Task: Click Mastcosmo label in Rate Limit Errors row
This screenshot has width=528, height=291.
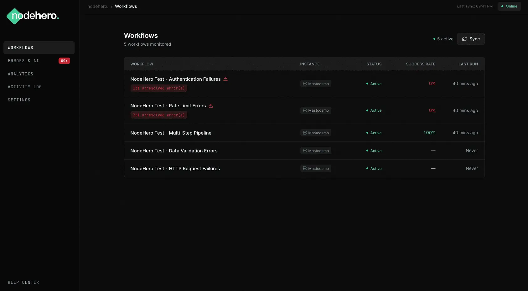Action: pyautogui.click(x=318, y=110)
